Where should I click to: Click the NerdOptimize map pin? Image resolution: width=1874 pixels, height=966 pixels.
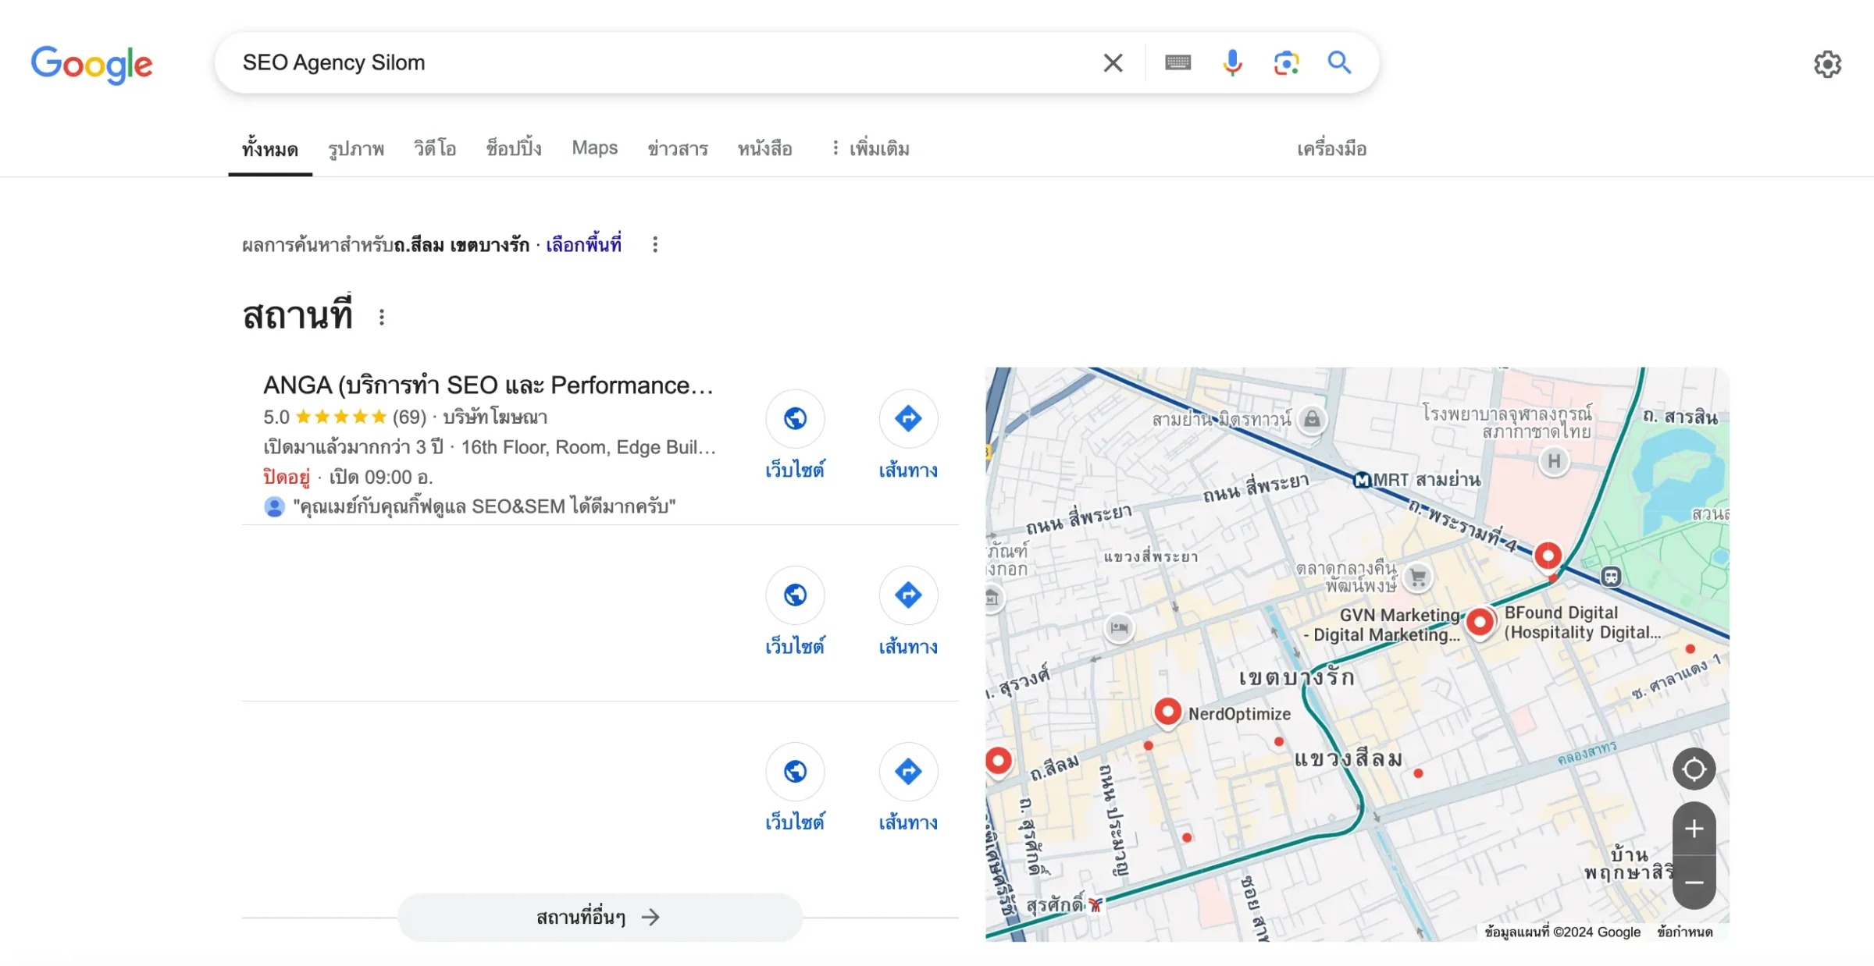pos(1167,712)
